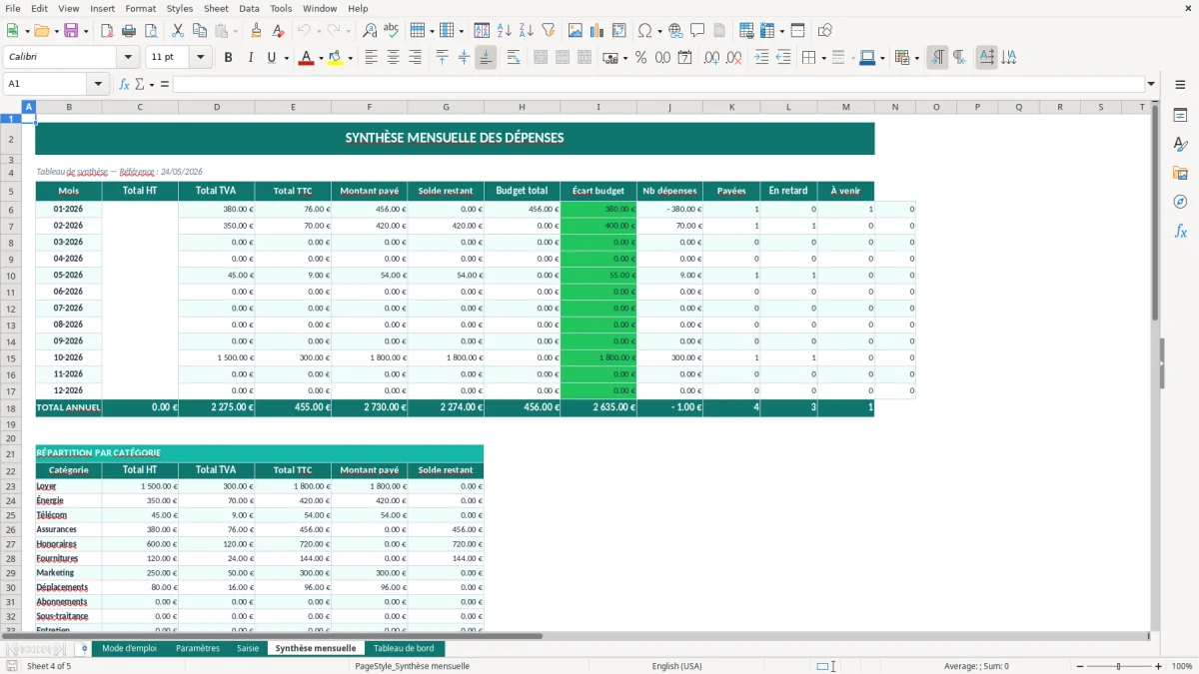The image size is (1199, 674).
Task: Toggle Bold formatting
Action: (229, 58)
